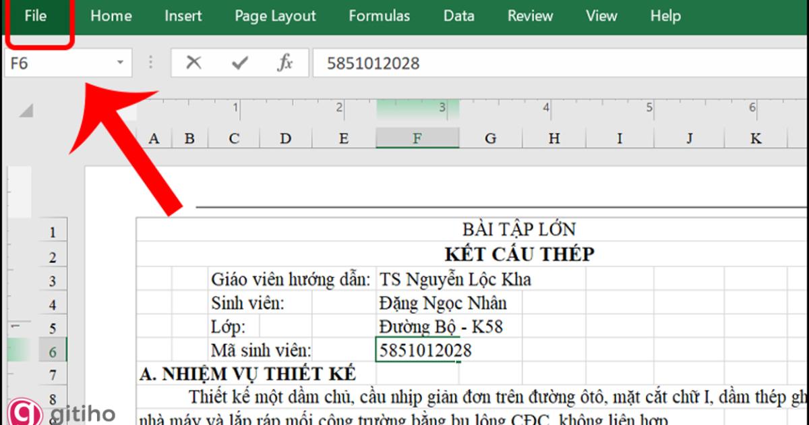Screen dimensions: 809x425
Task: Switch to the Review tab
Action: 530,16
